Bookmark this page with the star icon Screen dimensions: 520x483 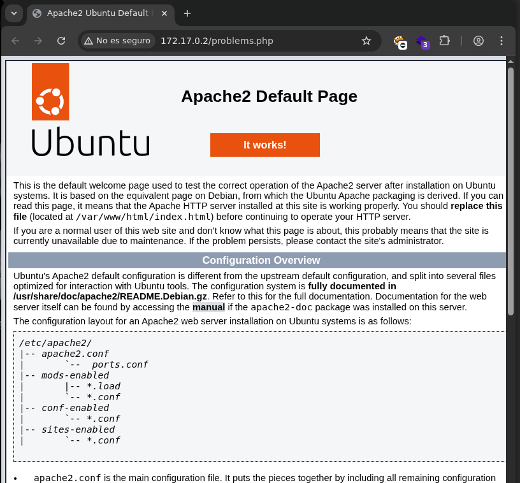366,41
